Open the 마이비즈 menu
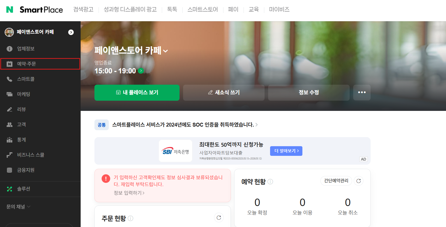Viewport: 446px width, 227px height. point(279,9)
